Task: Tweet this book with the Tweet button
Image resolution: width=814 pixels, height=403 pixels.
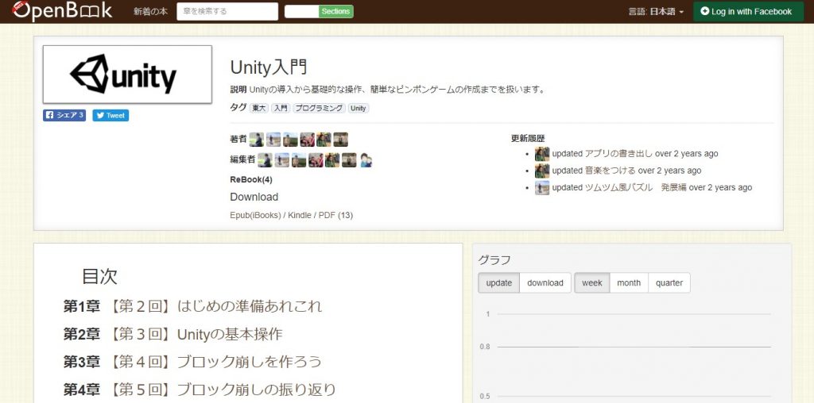Action: 110,116
